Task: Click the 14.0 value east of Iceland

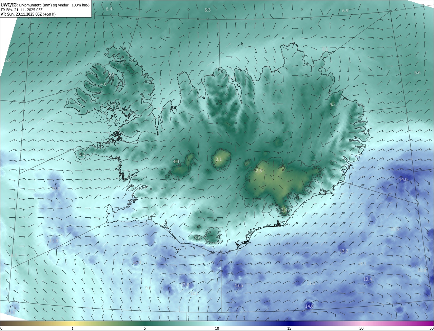Action: point(403,180)
